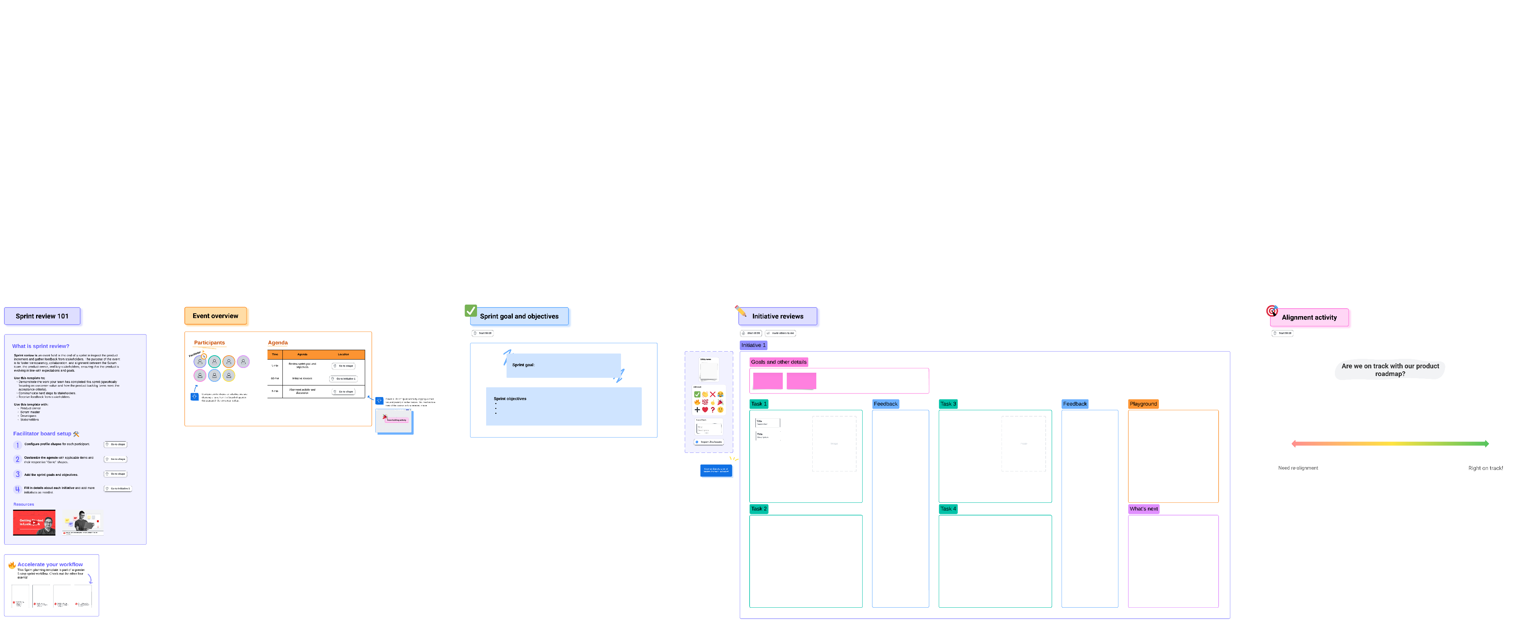Click Start 60:00 timer under Initiative reviews
1516x623 pixels.
(x=751, y=333)
